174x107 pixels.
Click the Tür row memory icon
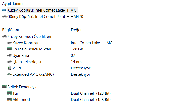[x=9, y=93]
